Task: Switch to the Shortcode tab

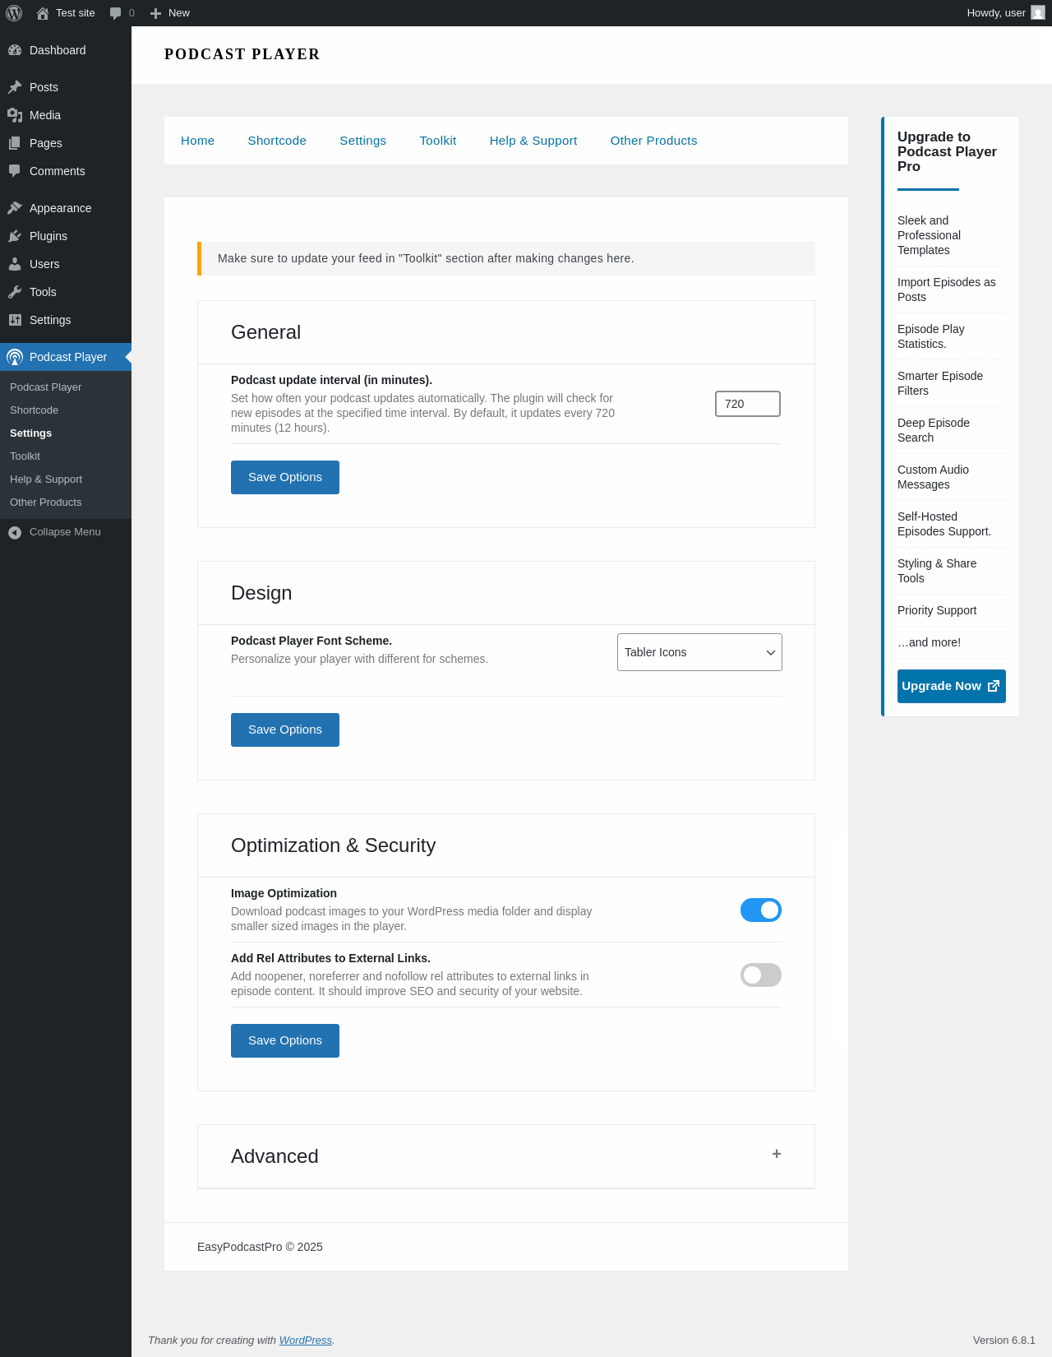Action: pyautogui.click(x=277, y=141)
